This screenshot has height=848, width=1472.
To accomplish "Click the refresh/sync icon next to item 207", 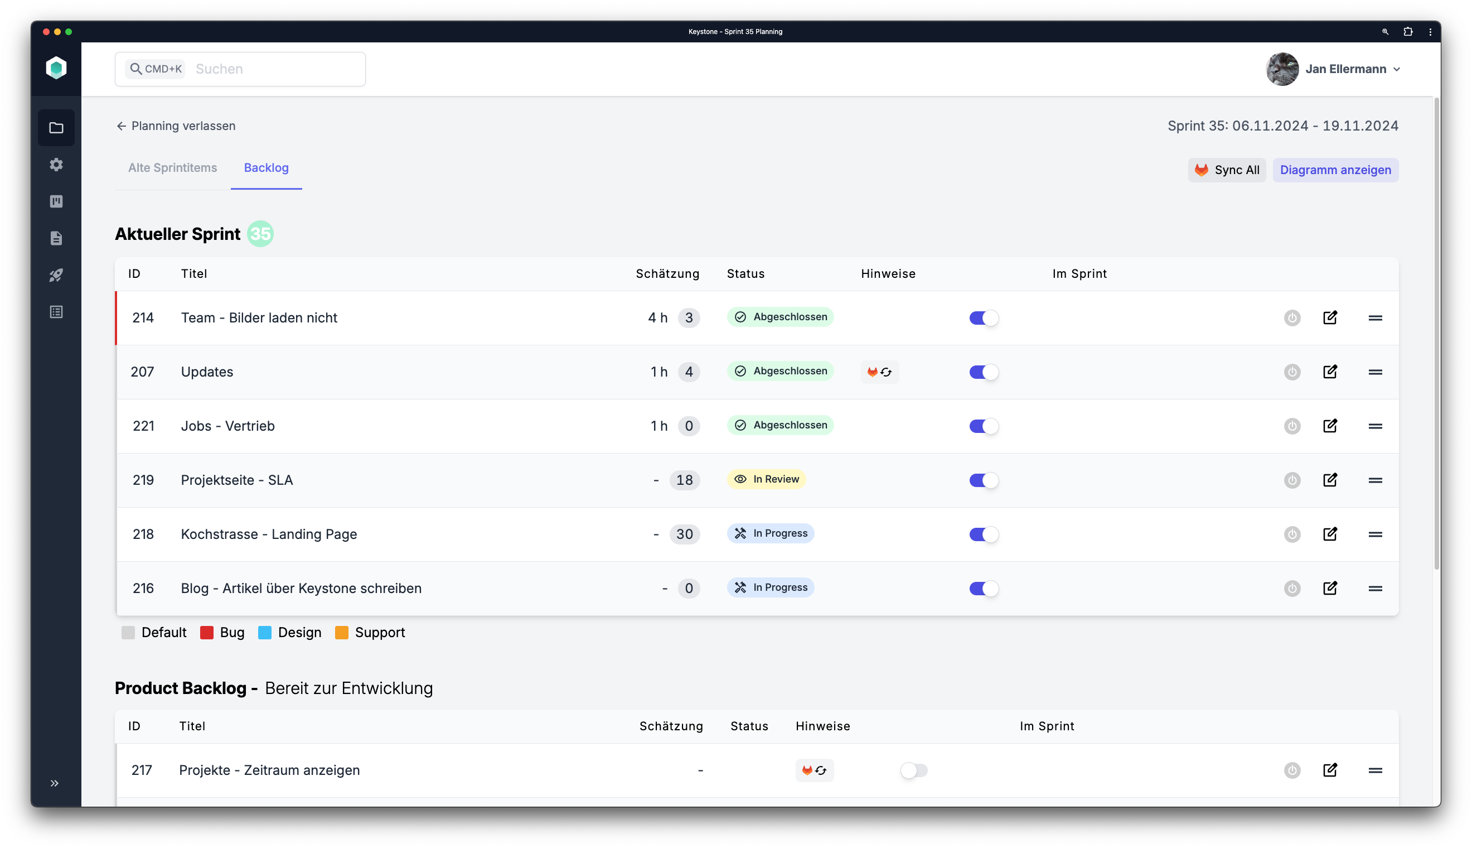I will (x=887, y=372).
